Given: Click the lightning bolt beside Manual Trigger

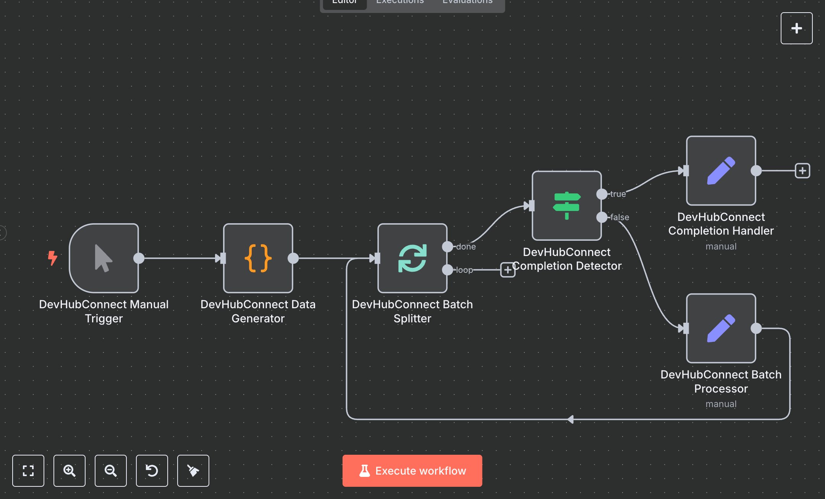Looking at the screenshot, I should (x=52, y=258).
